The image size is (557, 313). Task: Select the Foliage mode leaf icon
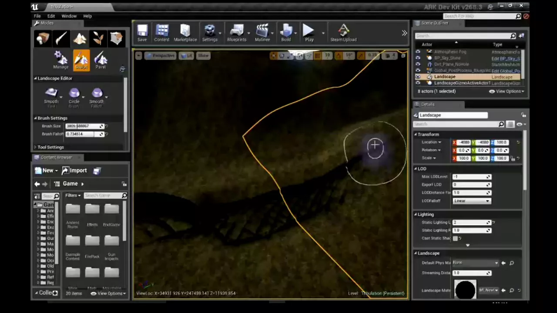click(98, 39)
